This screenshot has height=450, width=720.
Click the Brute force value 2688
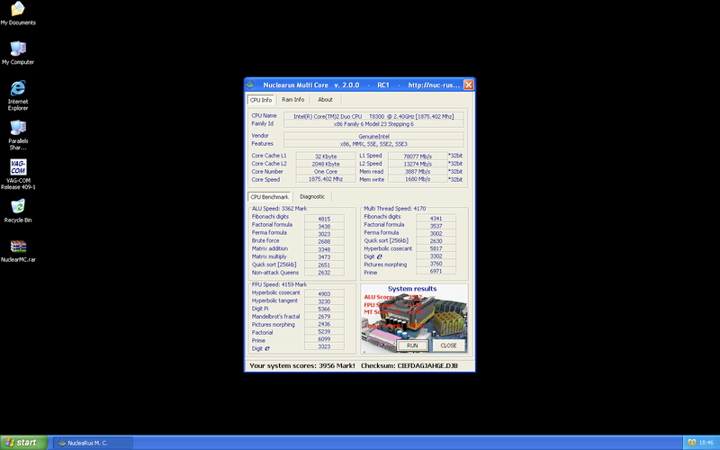coord(324,241)
